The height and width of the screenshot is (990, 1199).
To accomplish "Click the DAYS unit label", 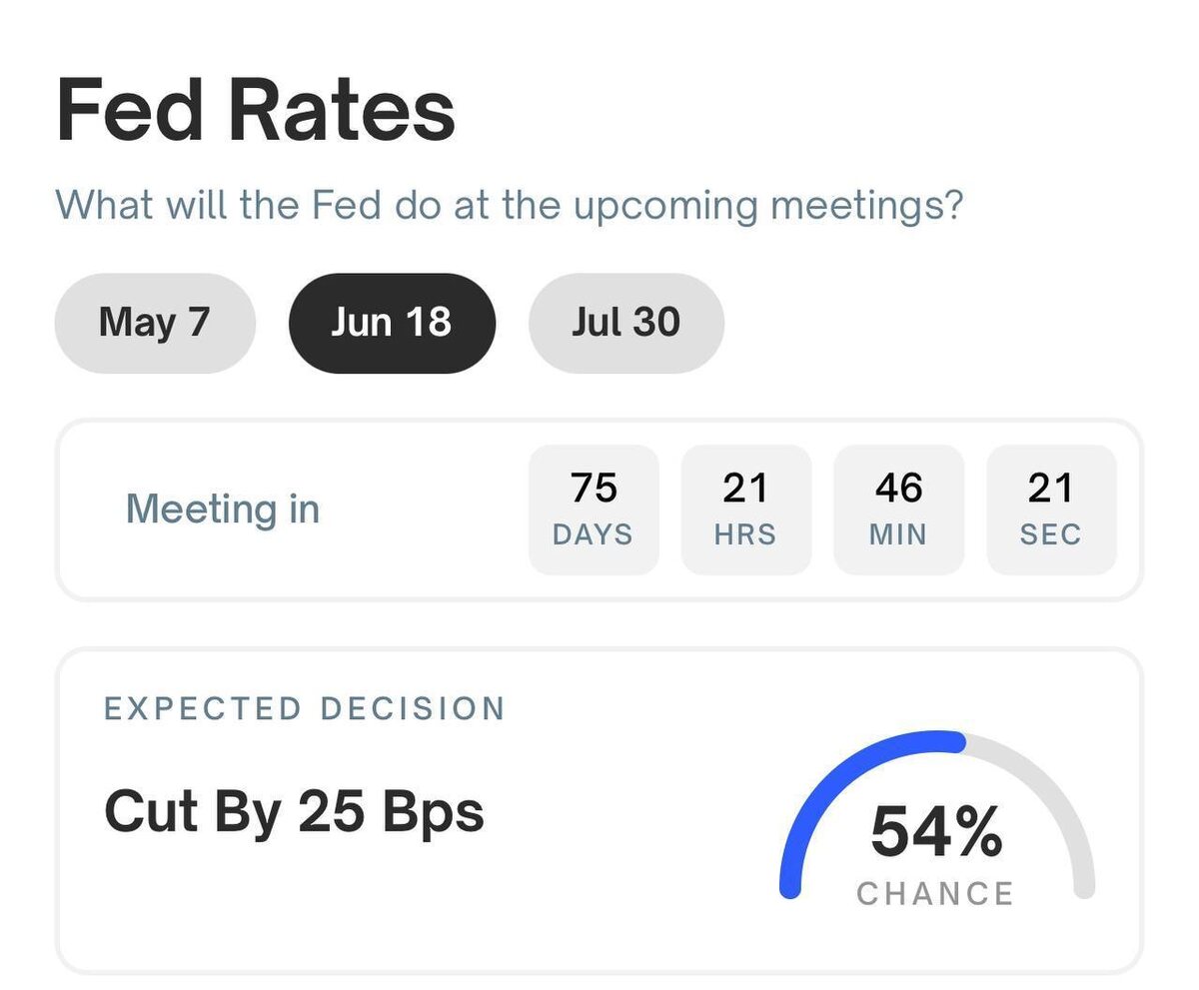I will click(x=594, y=535).
